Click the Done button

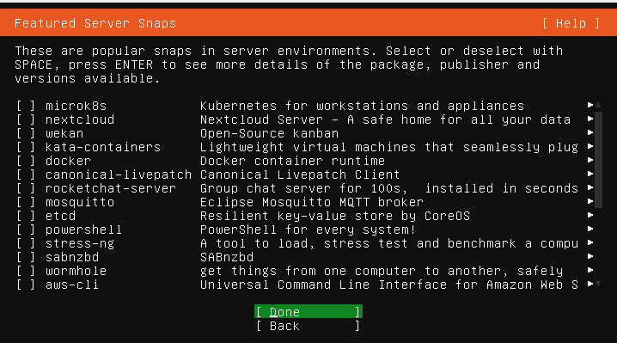coord(308,312)
